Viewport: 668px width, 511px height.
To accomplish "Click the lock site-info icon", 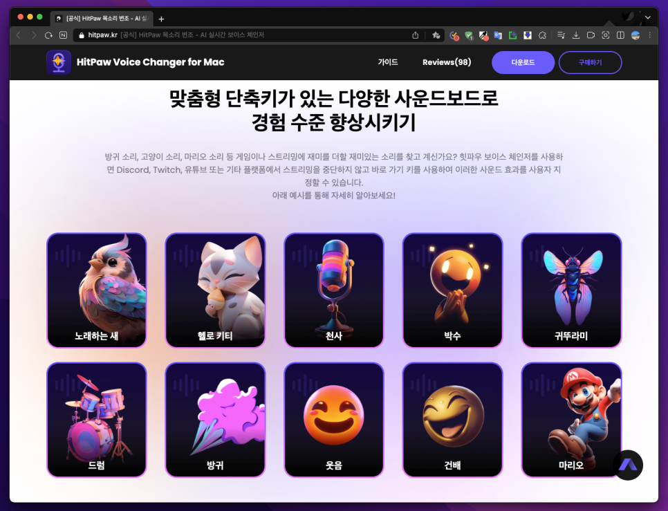I will 82,35.
